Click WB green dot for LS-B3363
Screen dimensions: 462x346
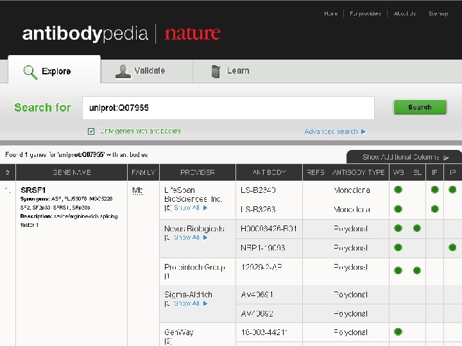point(398,209)
